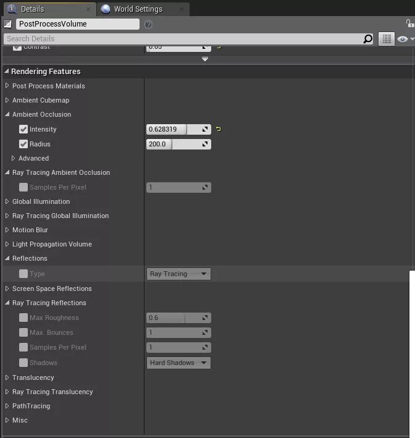The image size is (415, 438).
Task: Open the Hard Shadows dropdown
Action: [178, 363]
